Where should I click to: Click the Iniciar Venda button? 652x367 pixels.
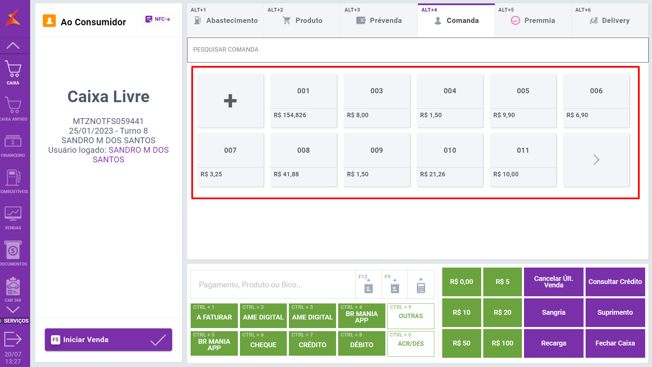pos(108,340)
